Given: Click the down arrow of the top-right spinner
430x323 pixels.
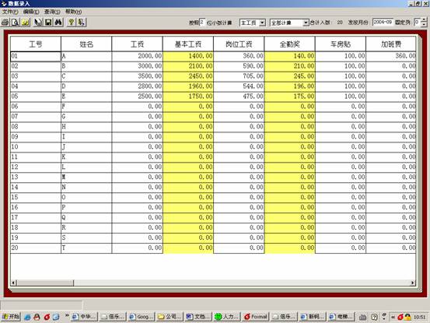Looking at the screenshot, I should click(424, 24).
